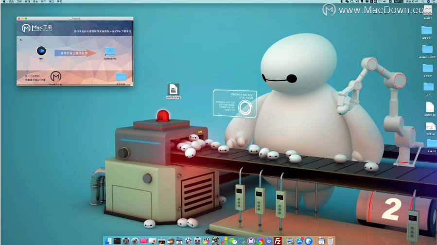
Task: Open the colorful swirl browser icon
Action: click(x=260, y=241)
